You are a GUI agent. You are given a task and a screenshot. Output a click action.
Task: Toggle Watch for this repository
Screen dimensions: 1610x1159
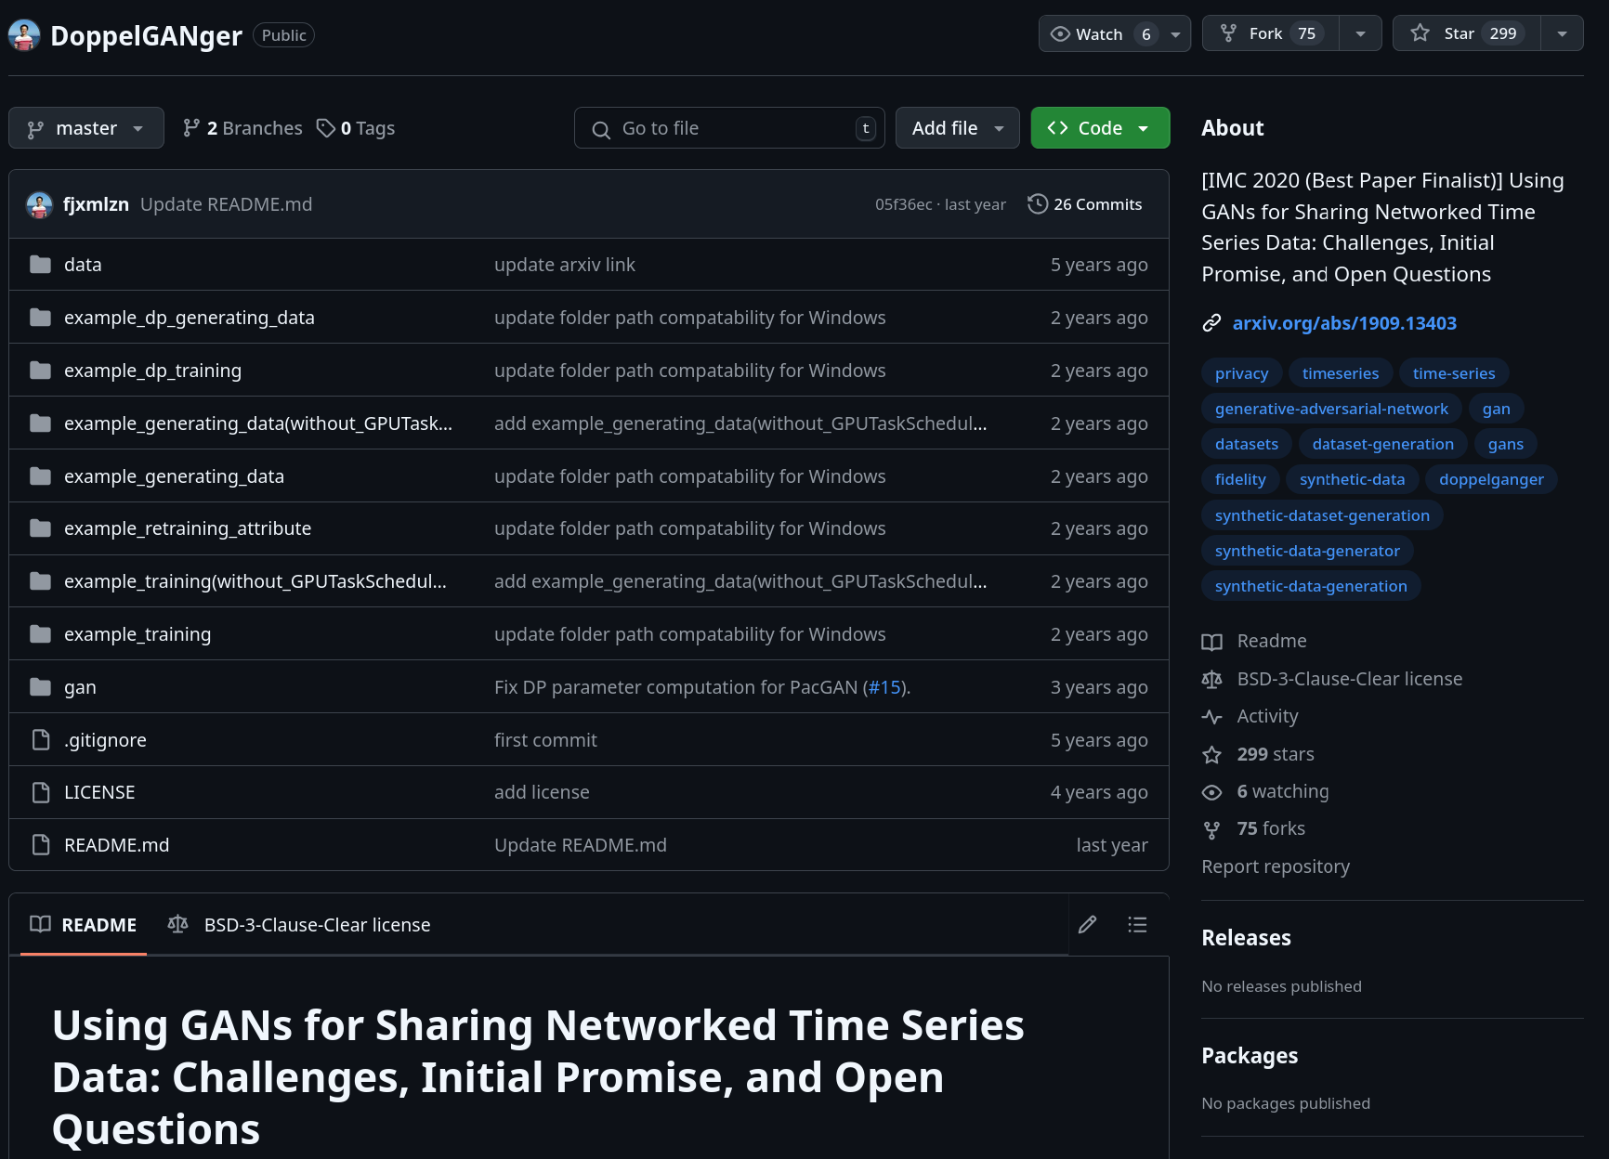(x=1102, y=34)
